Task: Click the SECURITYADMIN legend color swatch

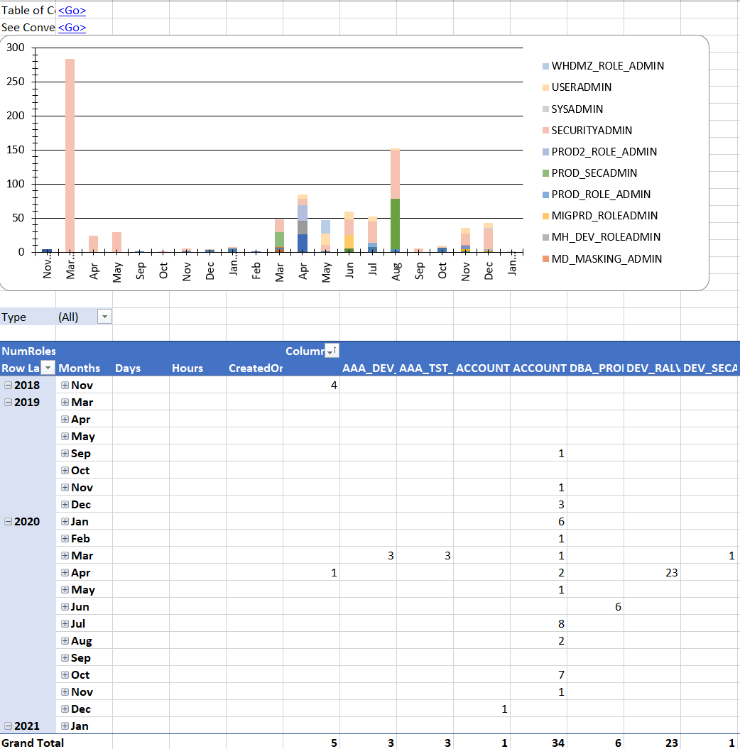Action: pyautogui.click(x=545, y=131)
